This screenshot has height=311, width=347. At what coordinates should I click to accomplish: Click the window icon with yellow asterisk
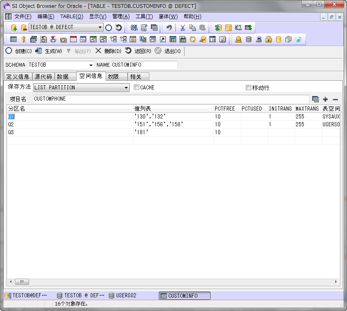point(133,39)
